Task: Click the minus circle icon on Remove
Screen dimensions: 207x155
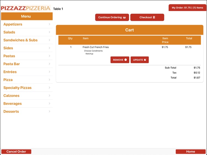Action: (126, 60)
